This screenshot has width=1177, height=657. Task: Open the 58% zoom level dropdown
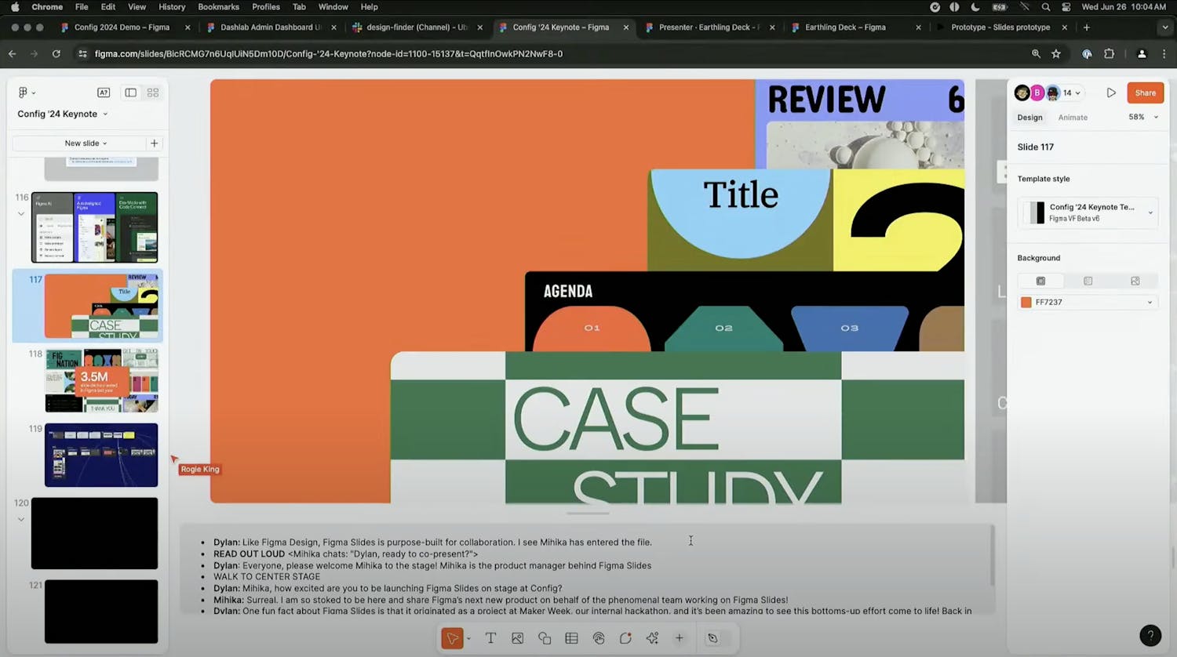point(1143,118)
